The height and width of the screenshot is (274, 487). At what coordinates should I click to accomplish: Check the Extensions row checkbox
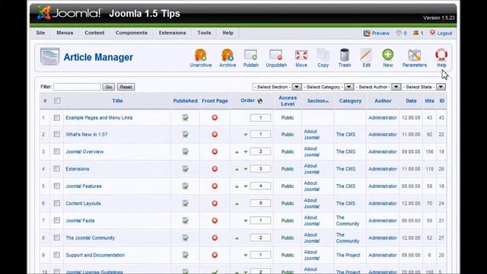tap(56, 169)
